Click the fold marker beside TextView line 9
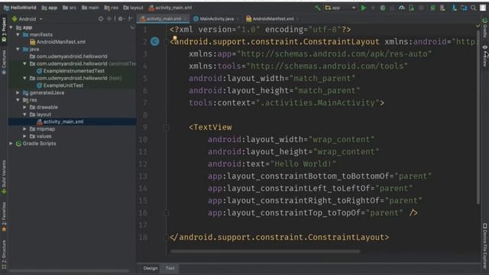 pos(167,128)
